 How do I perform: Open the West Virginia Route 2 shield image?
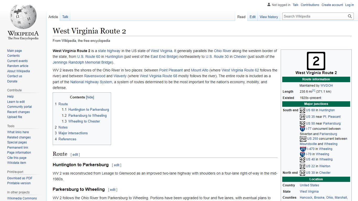coord(316,61)
